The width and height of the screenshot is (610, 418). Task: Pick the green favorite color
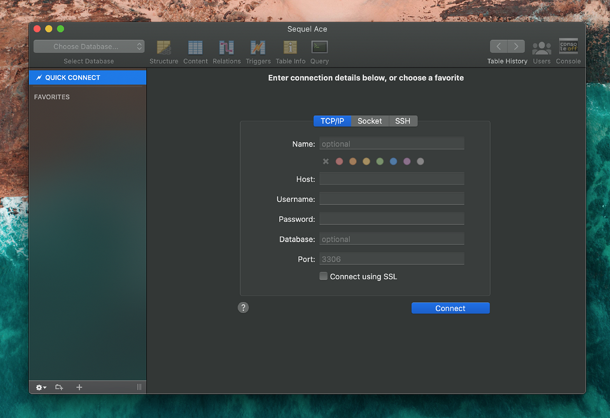tap(380, 161)
